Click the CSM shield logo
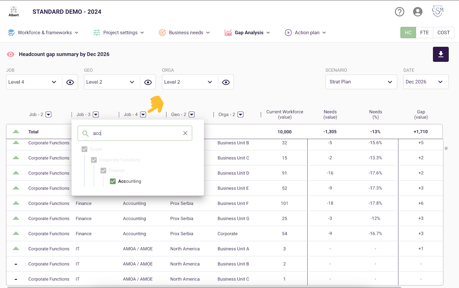Image resolution: width=459 pixels, height=288 pixels. [x=437, y=11]
